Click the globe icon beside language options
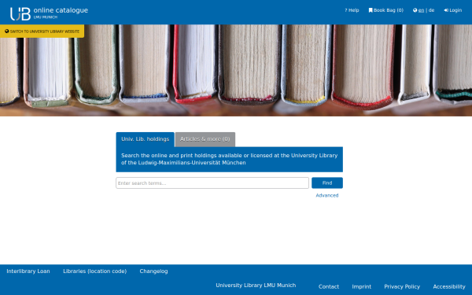472x295 pixels. pos(415,10)
